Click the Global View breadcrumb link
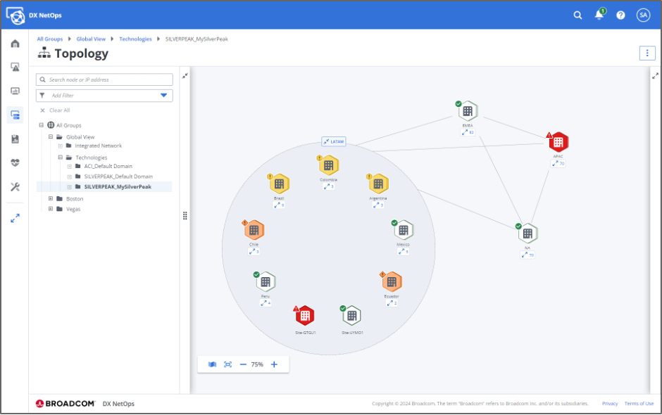662x415 pixels. (x=91, y=39)
